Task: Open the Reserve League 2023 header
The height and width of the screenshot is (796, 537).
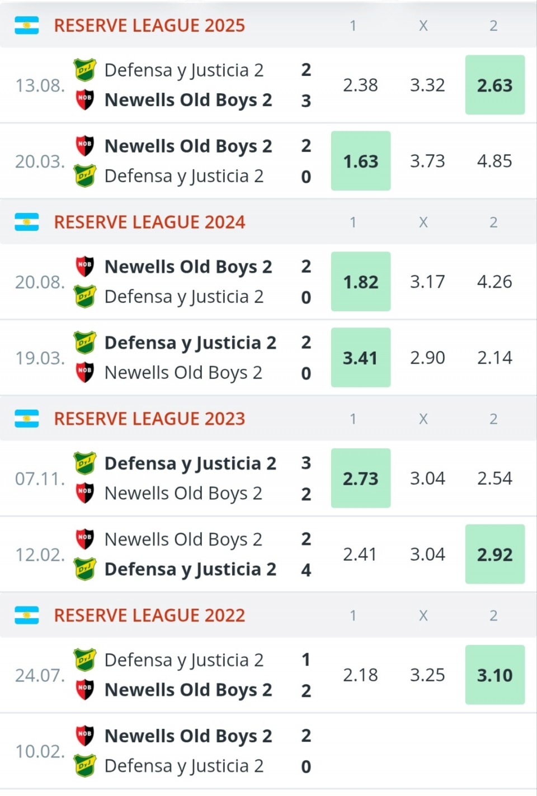Action: [x=149, y=419]
